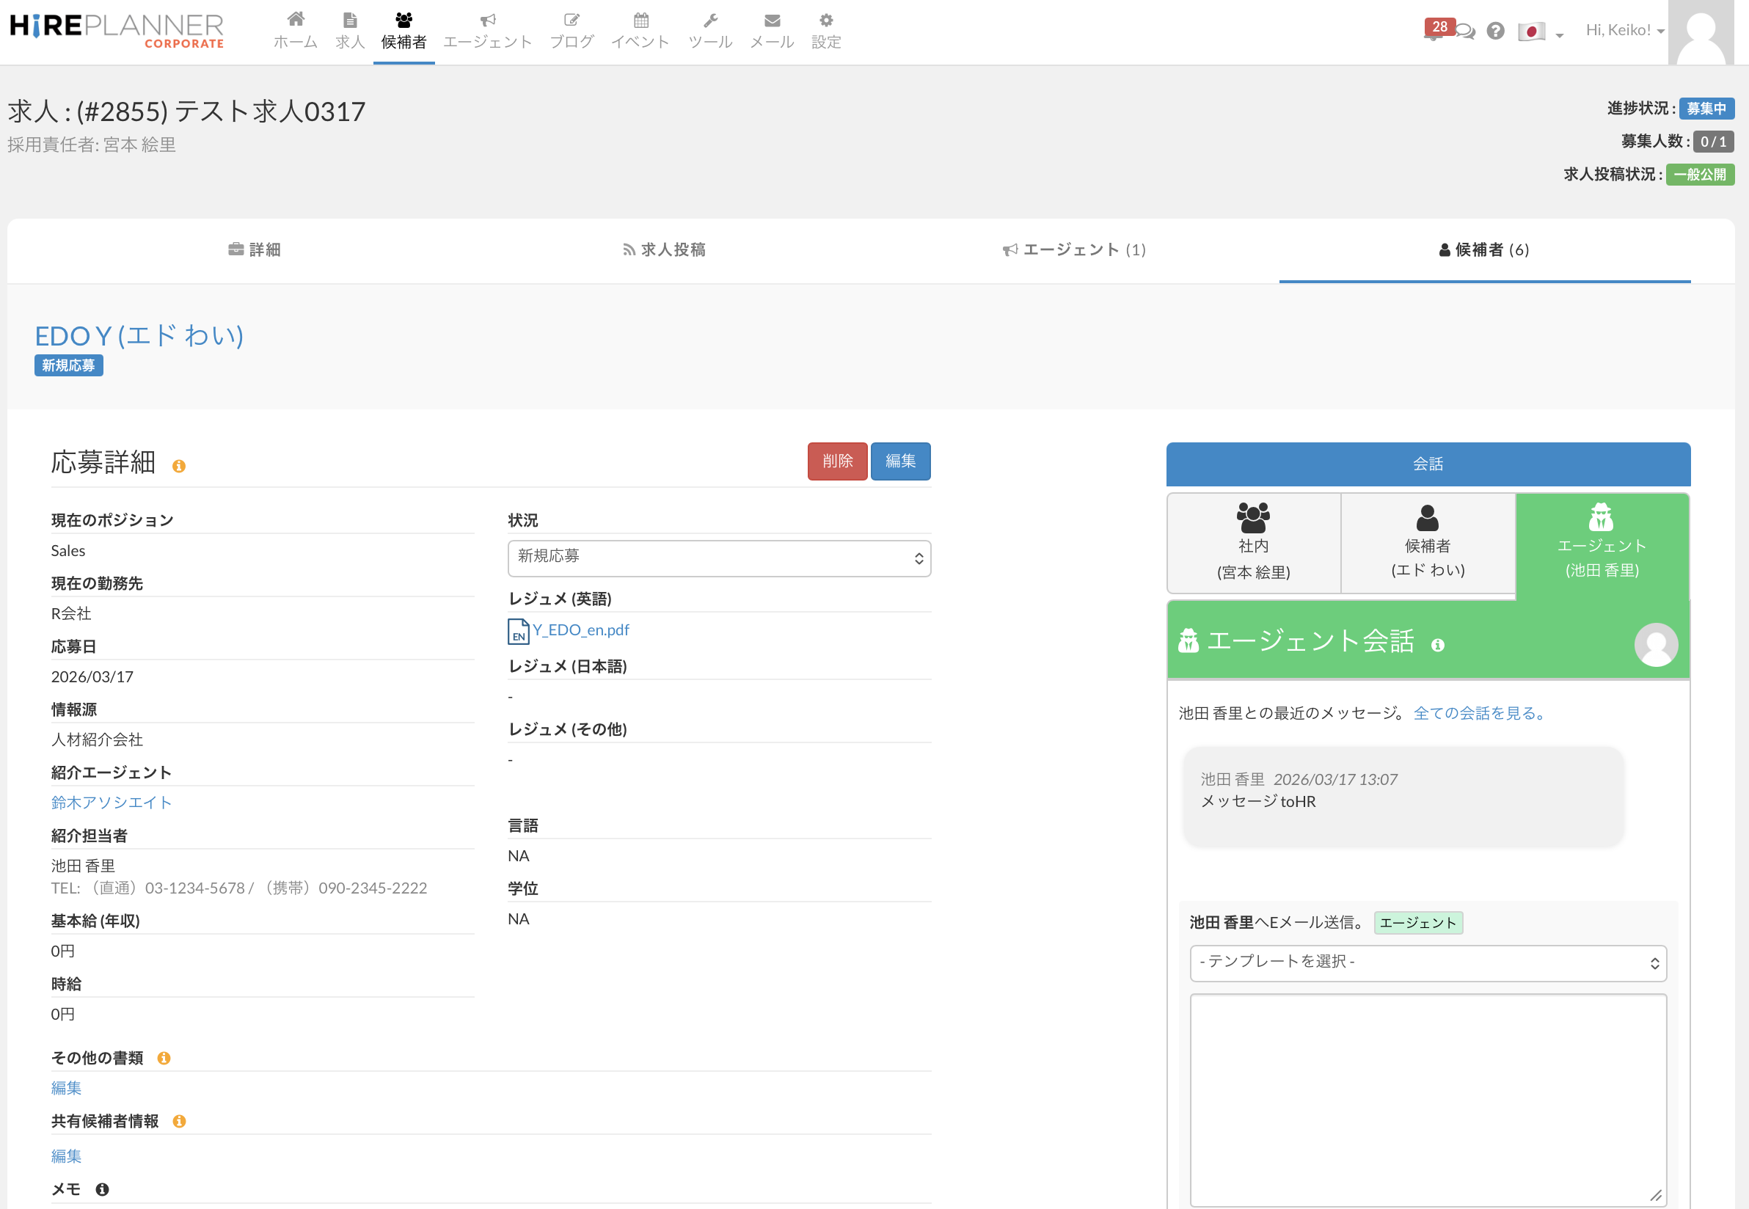Screen dimensions: 1749x1209
Task: Select the 社内 (宮本 絵里) conversation tab
Action: 1253,542
